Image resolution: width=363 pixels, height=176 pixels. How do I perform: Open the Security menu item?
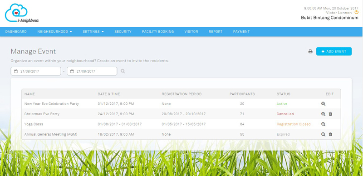[123, 32]
